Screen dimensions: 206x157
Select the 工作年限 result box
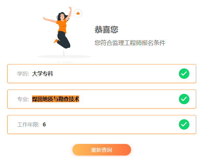(x=102, y=124)
